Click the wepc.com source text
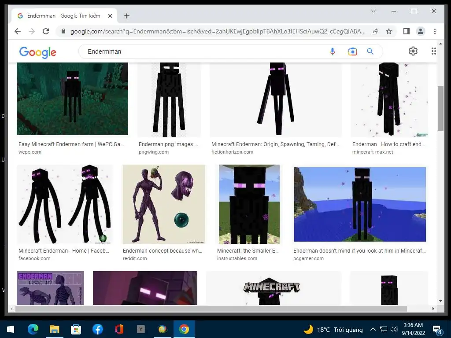The height and width of the screenshot is (338, 451). 30,152
